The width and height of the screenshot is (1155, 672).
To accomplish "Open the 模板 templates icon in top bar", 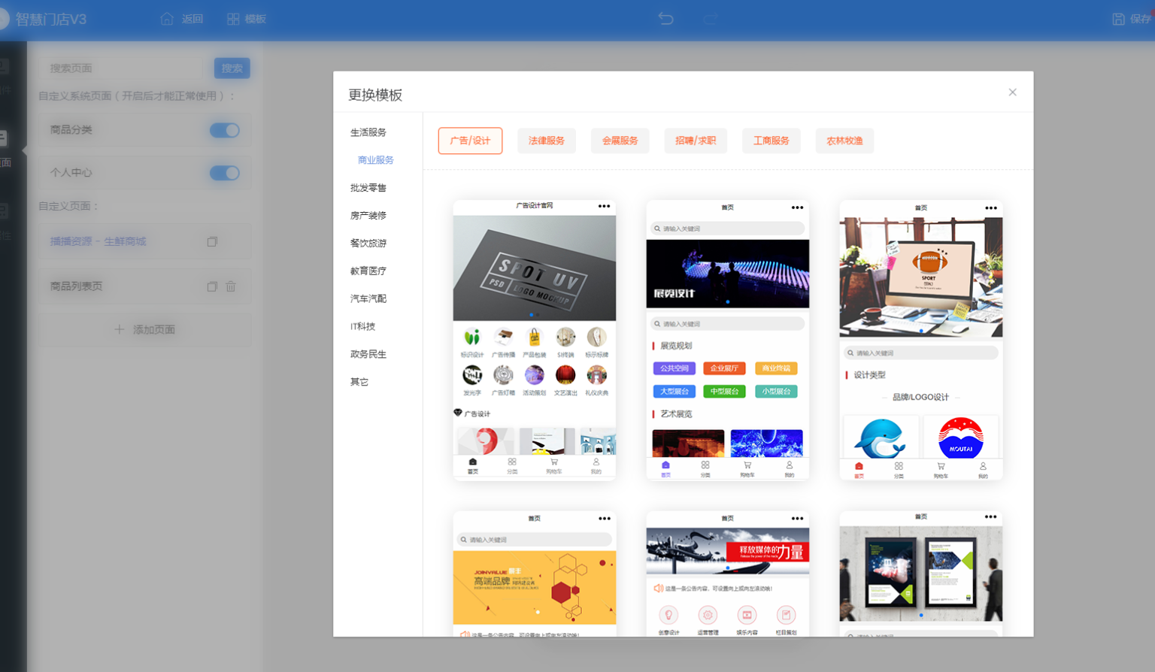I will (x=246, y=19).
